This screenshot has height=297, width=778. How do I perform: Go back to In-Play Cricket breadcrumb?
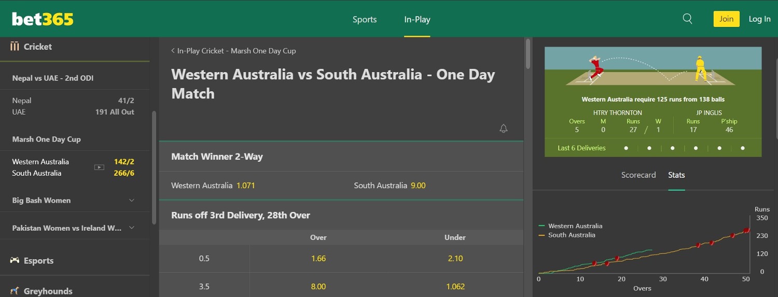[233, 51]
